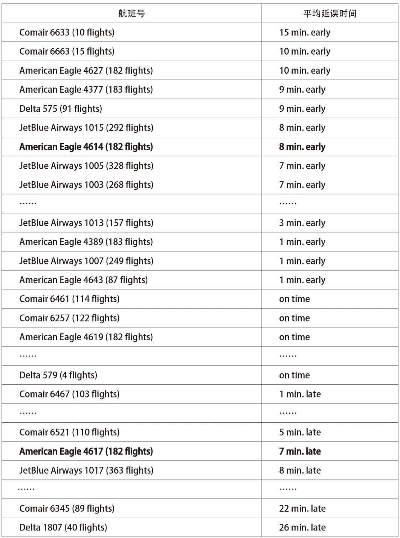
Task: Select JetBlue Airways 1005 (328 flights)
Action: (86, 166)
